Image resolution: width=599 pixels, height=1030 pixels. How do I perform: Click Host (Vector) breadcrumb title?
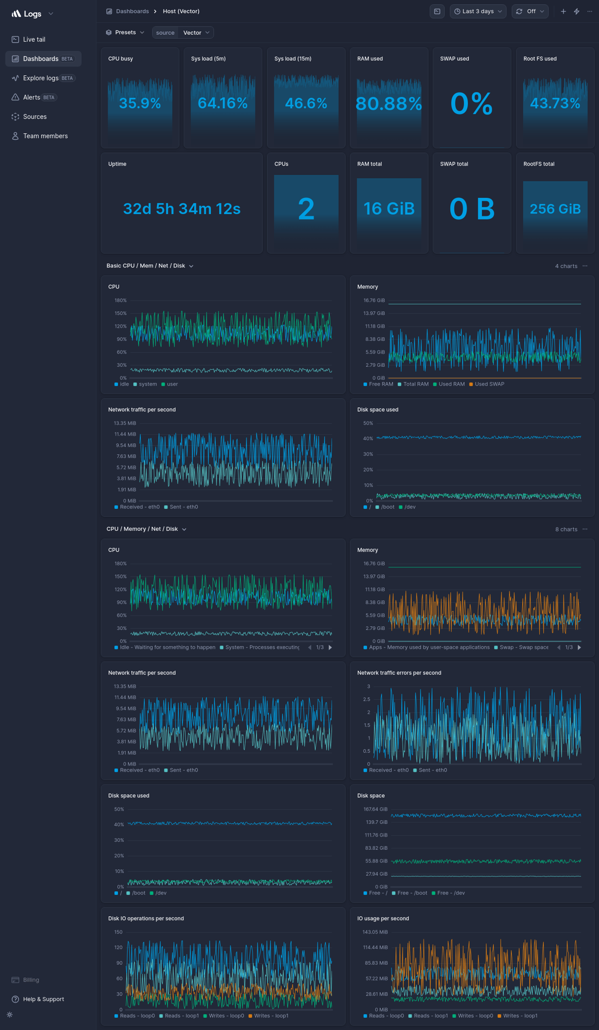point(181,11)
